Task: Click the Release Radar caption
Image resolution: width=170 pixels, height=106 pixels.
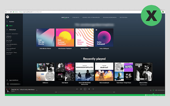Action: [84, 48]
